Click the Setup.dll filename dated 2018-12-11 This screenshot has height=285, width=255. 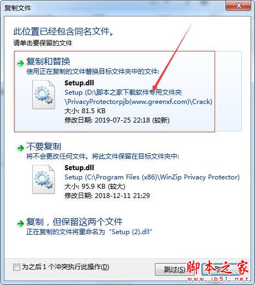click(x=79, y=167)
